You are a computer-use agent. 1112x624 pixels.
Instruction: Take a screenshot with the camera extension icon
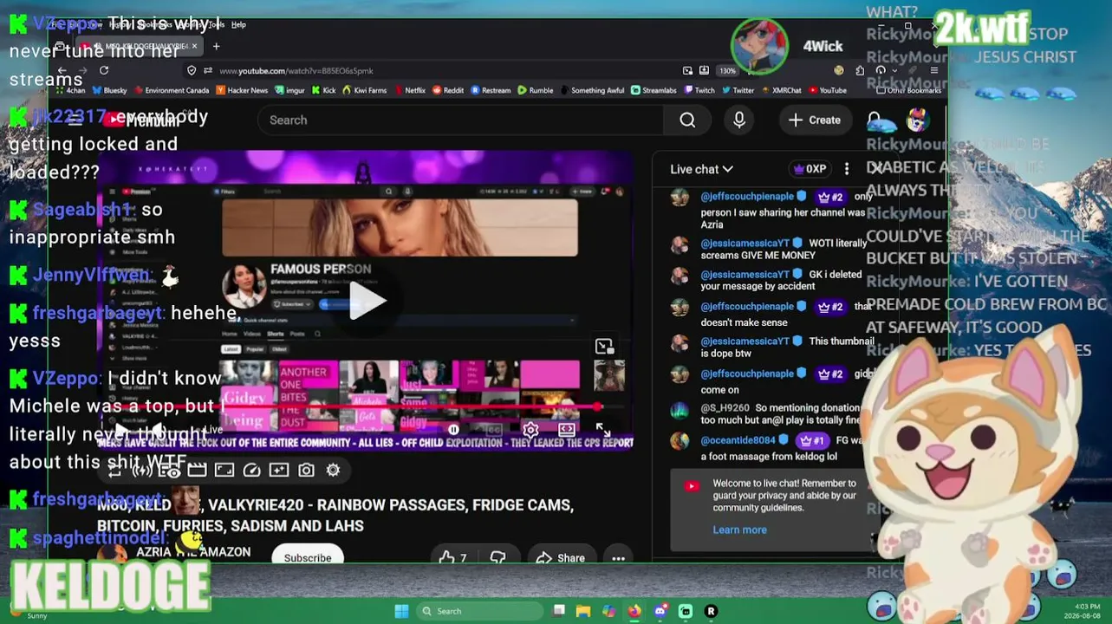pos(306,470)
